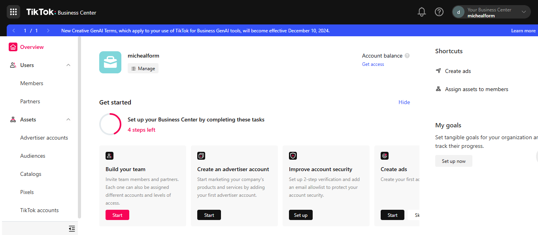Image resolution: width=538 pixels, height=235 pixels.
Task: Hide the Get started section
Action: (x=404, y=102)
